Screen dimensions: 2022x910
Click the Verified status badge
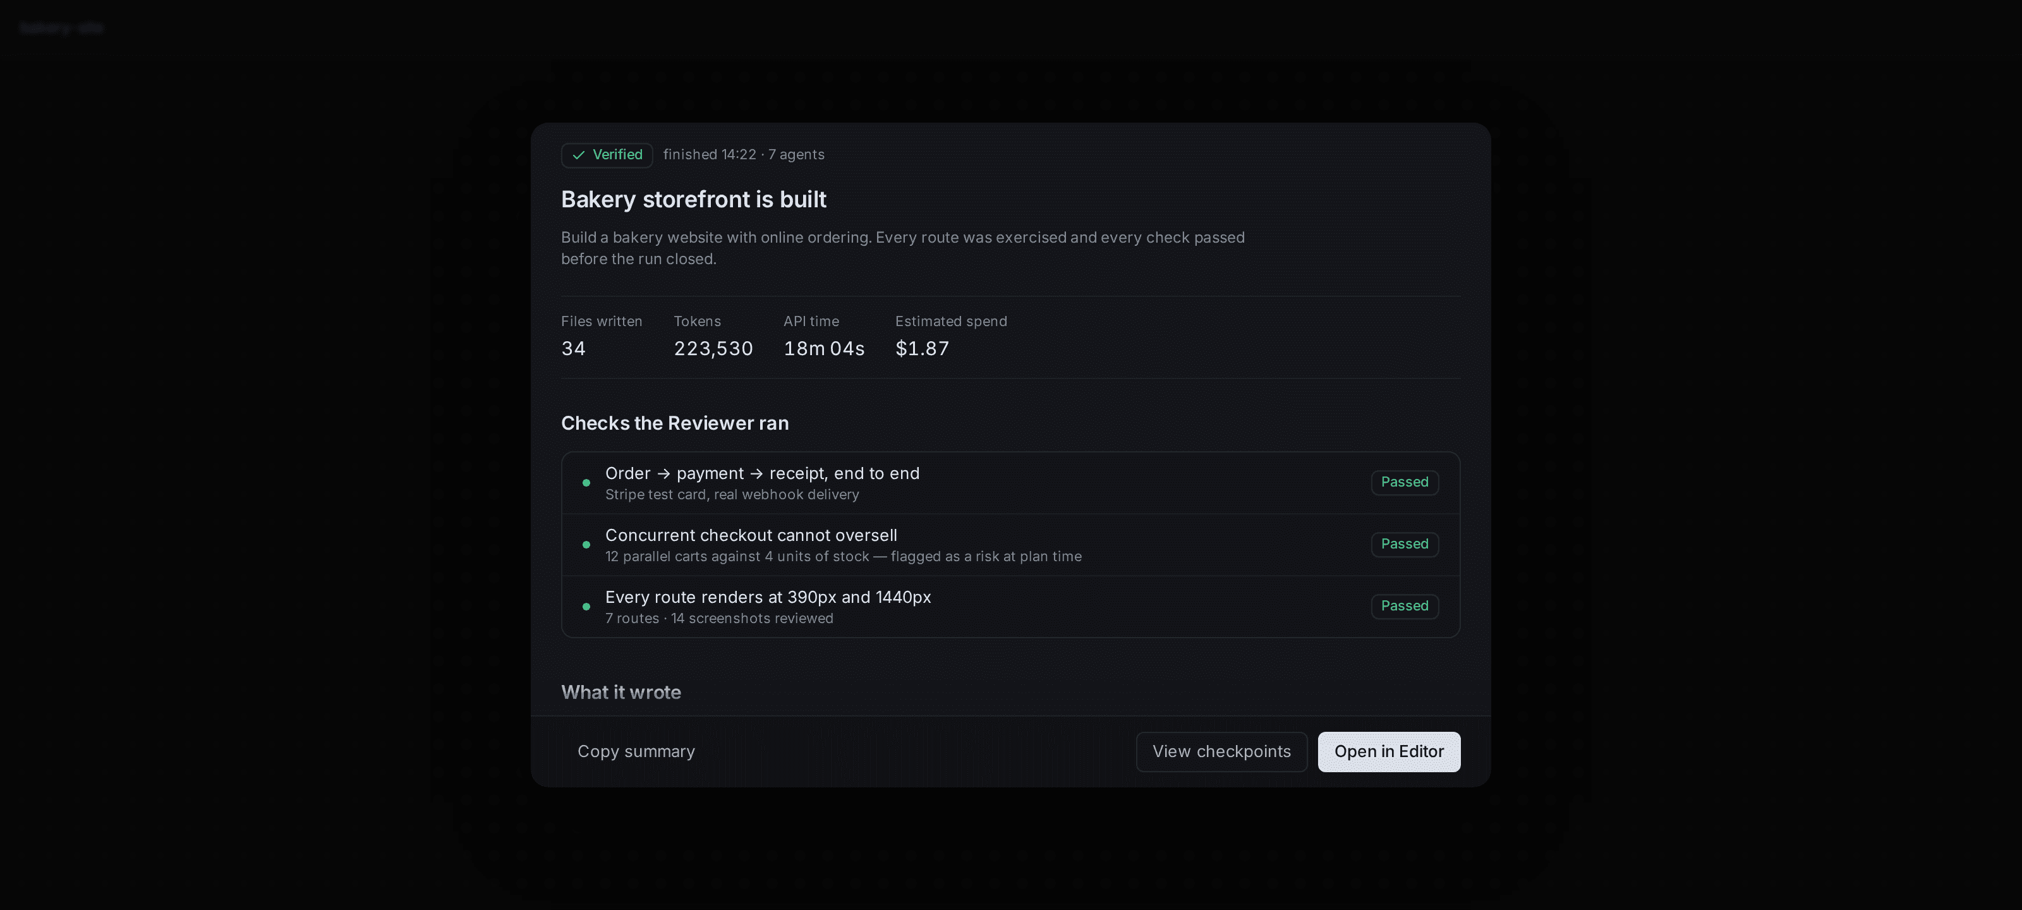(x=607, y=155)
